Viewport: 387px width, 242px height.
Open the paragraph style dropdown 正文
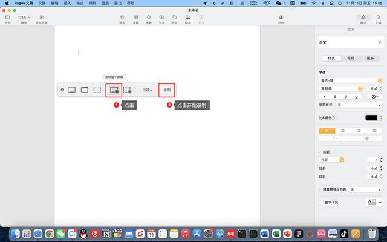point(351,42)
